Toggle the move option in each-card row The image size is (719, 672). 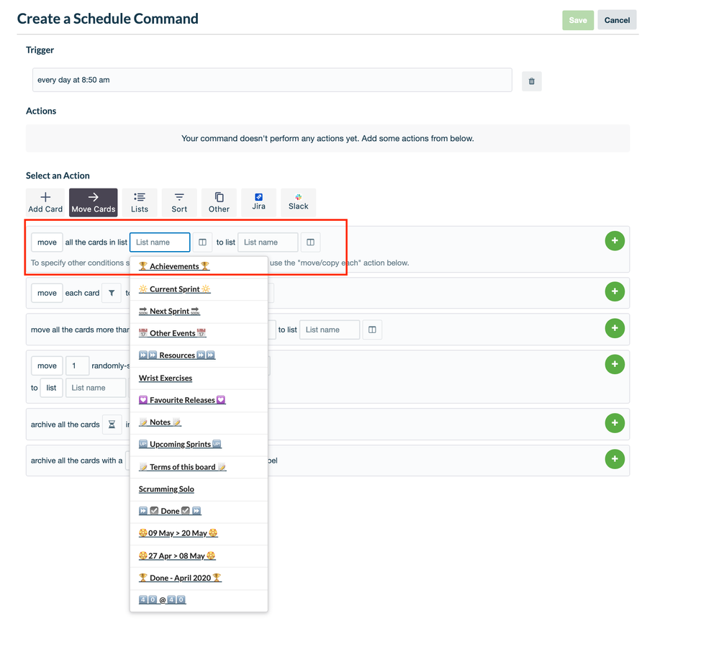coord(47,293)
